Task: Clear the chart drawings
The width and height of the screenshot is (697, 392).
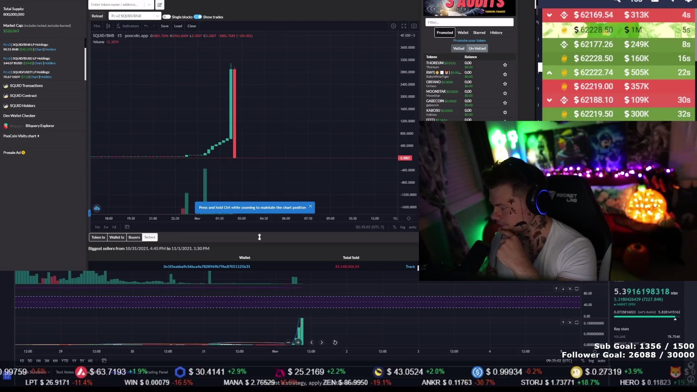Action: click(x=192, y=26)
